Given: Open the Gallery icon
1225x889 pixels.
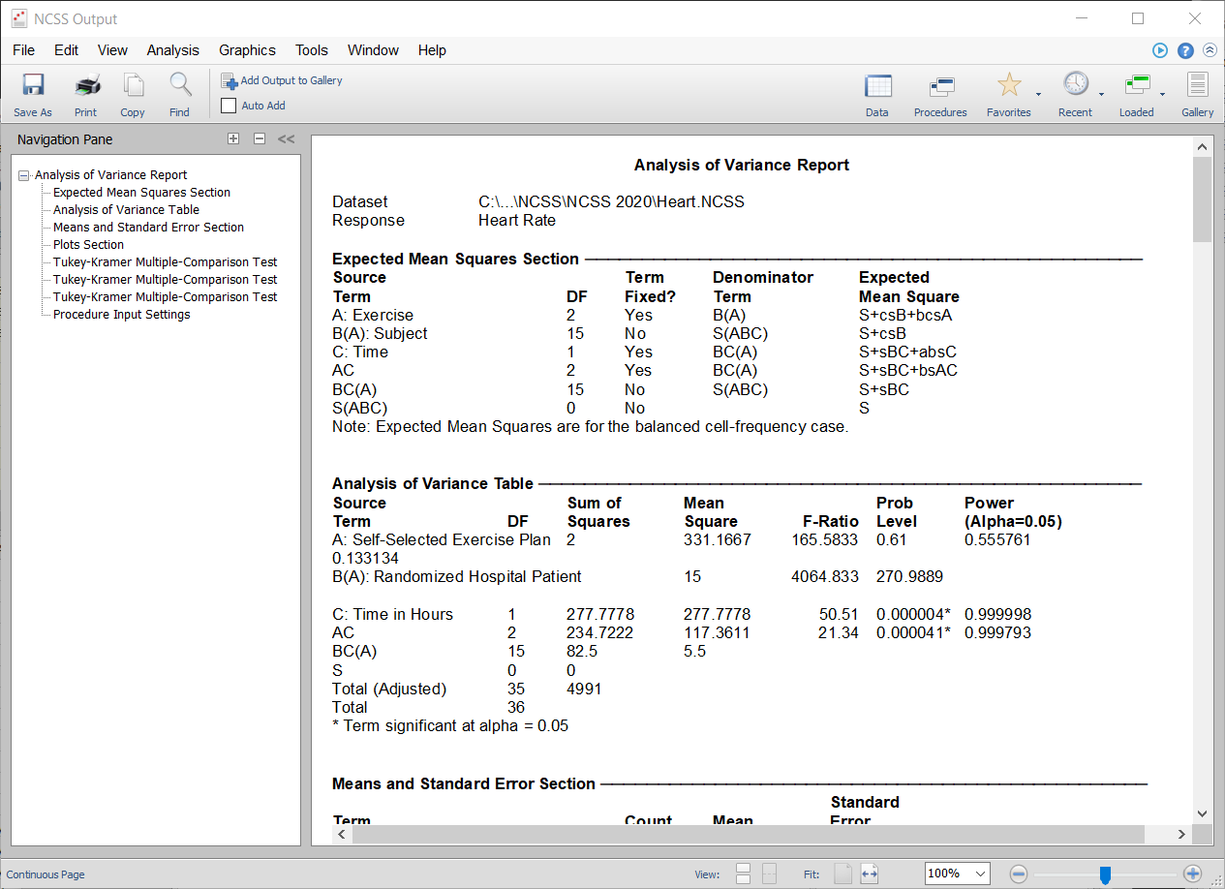Looking at the screenshot, I should click(x=1197, y=94).
